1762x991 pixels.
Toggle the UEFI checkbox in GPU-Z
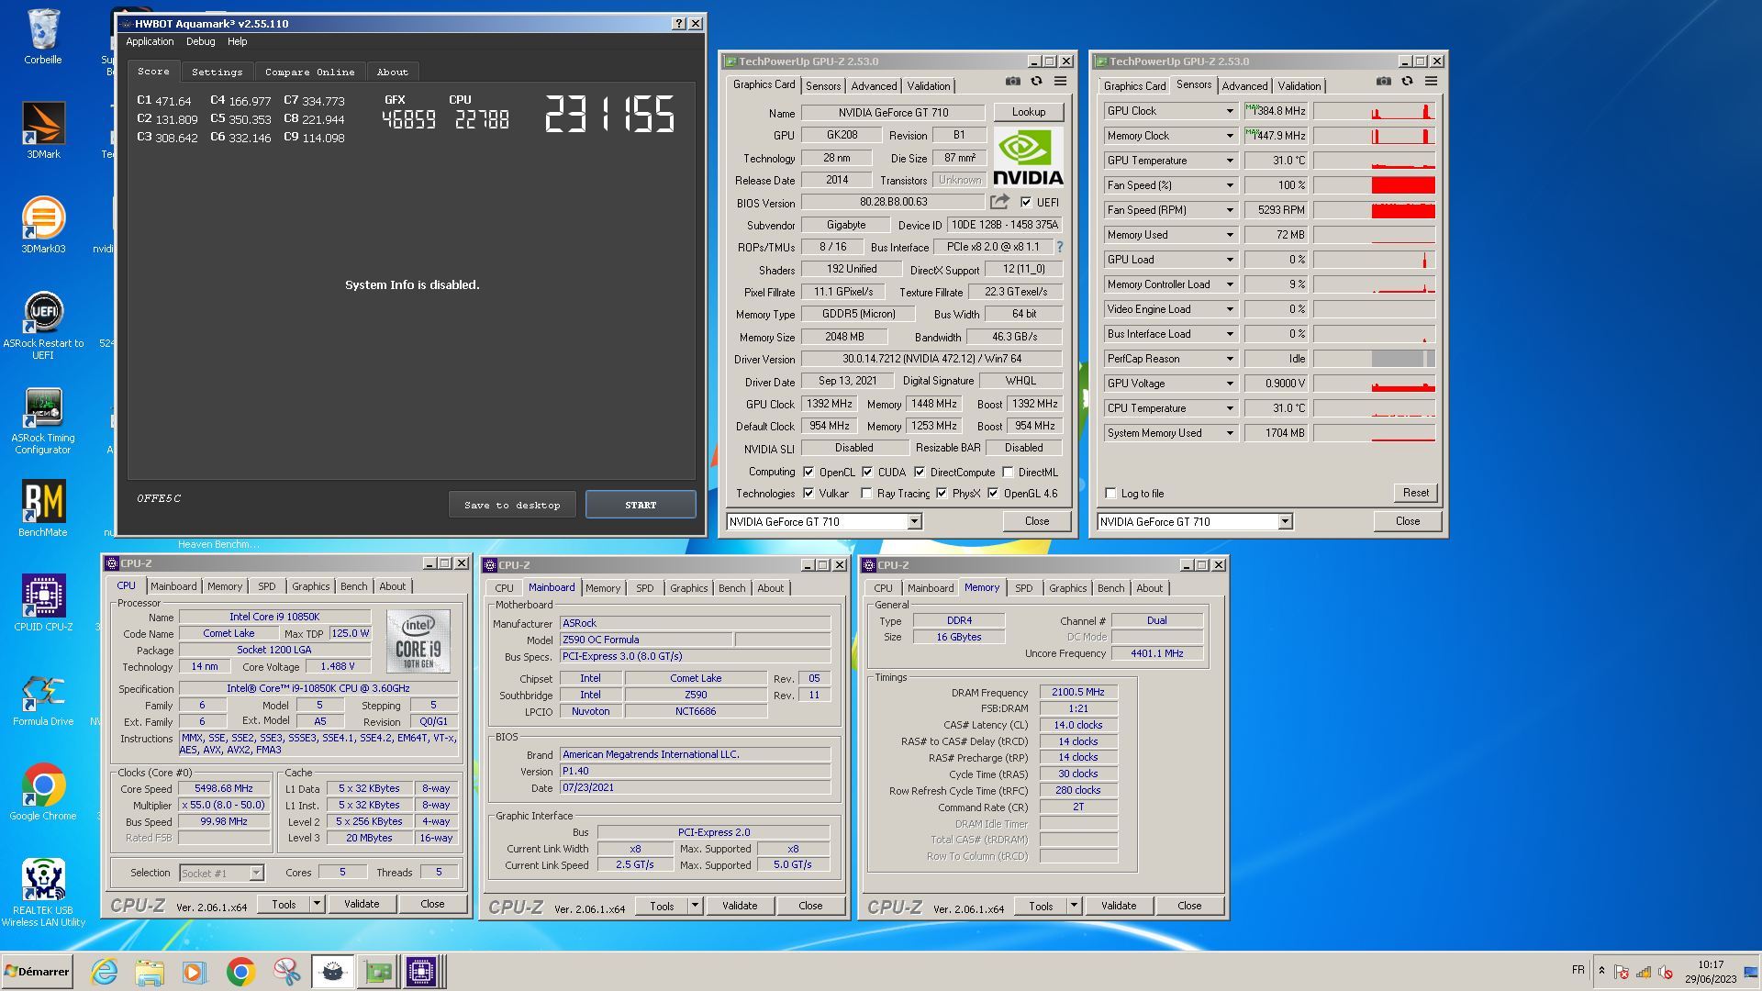coord(1026,202)
